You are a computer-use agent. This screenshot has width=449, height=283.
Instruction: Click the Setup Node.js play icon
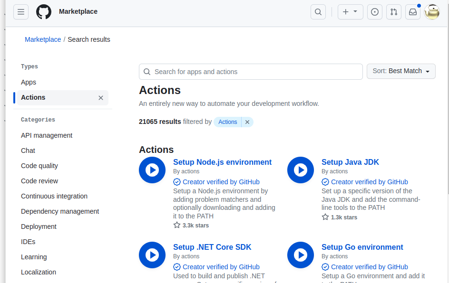[152, 170]
